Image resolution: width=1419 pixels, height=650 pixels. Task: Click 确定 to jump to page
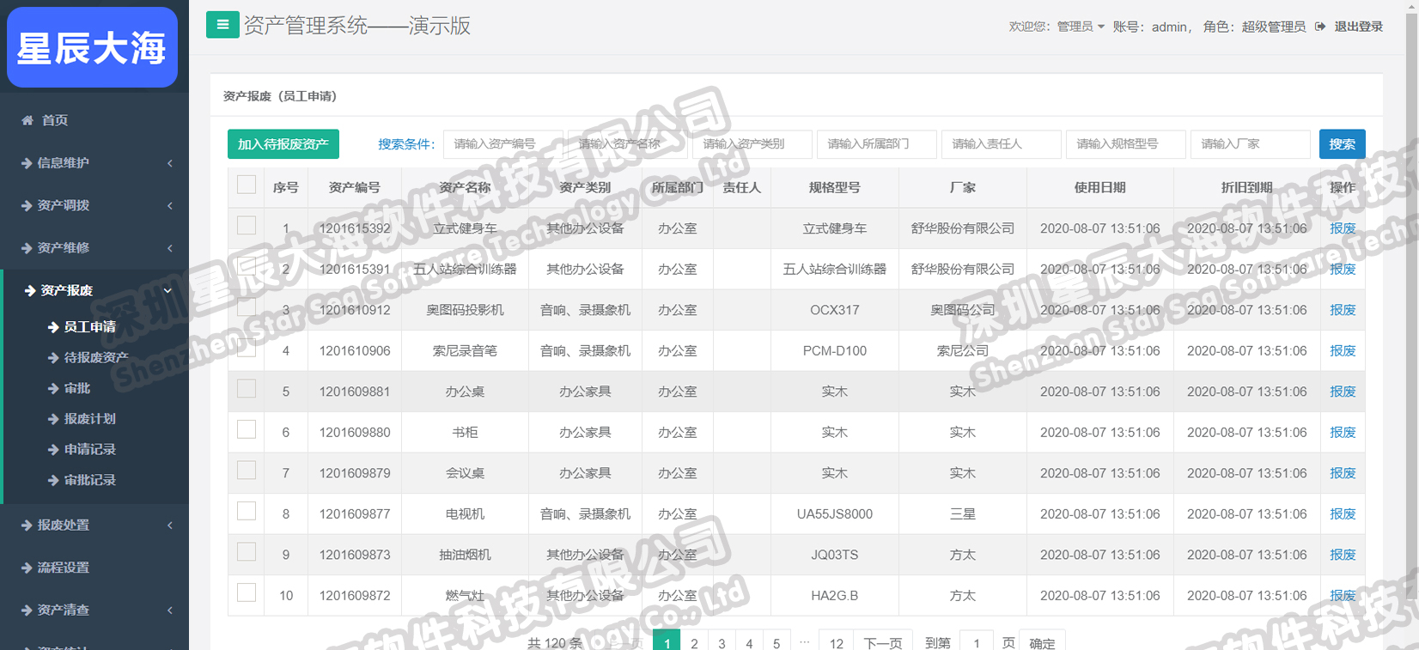[x=1042, y=642]
